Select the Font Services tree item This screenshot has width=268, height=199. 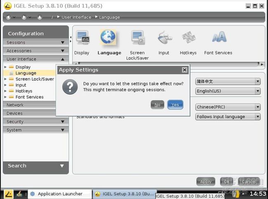click(x=29, y=97)
